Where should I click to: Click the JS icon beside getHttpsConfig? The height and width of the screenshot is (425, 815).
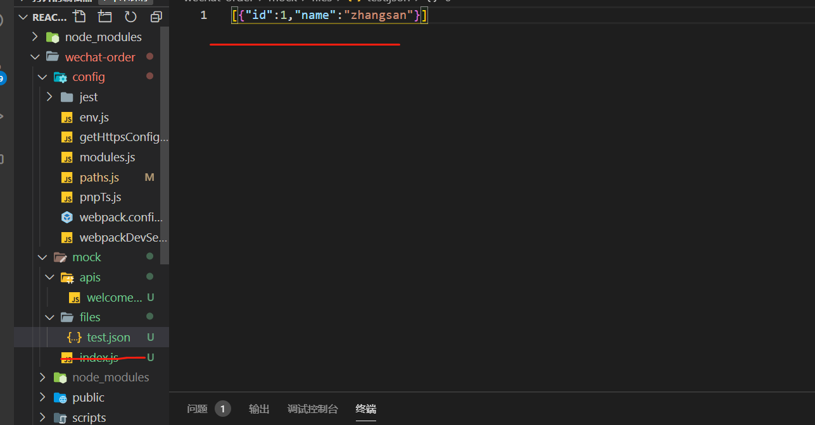pyautogui.click(x=66, y=137)
